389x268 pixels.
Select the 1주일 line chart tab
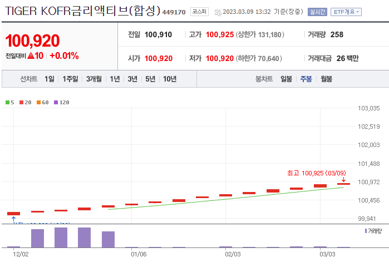[70, 79]
